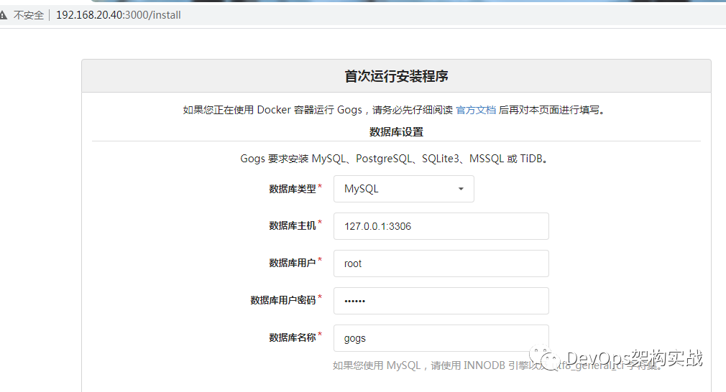Click the 数据库设置 section title
Screen dimensions: 726x392
(396, 132)
